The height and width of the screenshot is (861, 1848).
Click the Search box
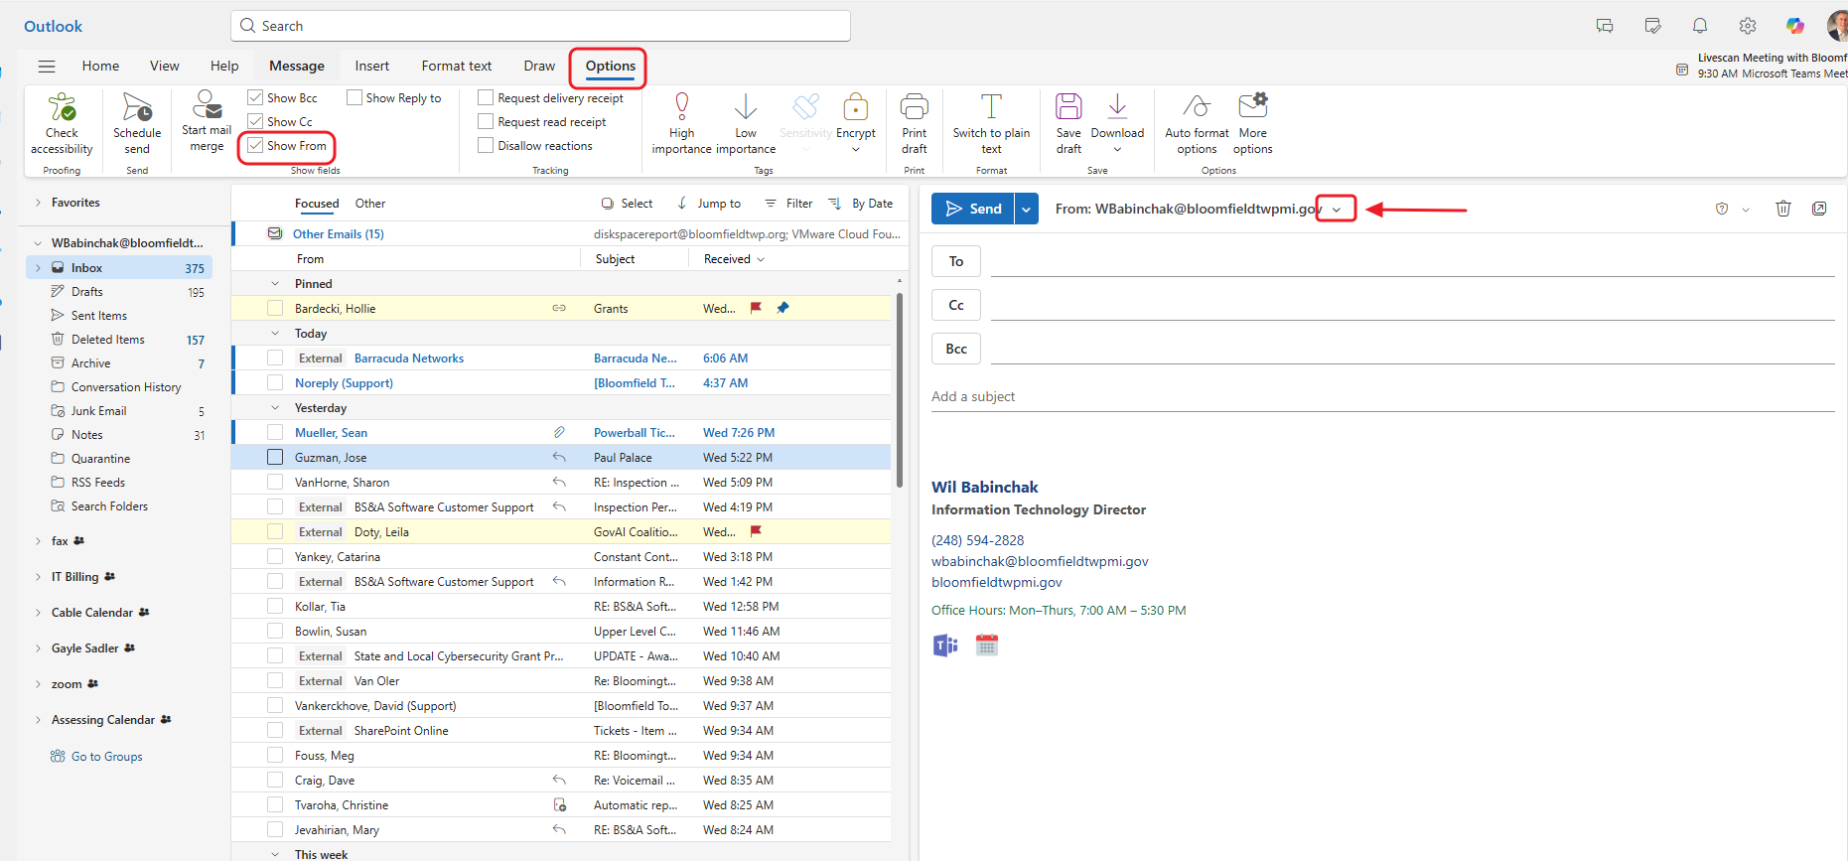tap(541, 26)
